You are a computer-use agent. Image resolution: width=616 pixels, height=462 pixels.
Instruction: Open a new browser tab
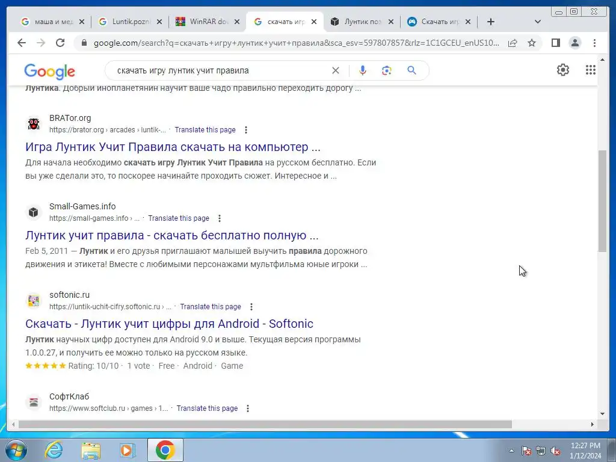491,22
